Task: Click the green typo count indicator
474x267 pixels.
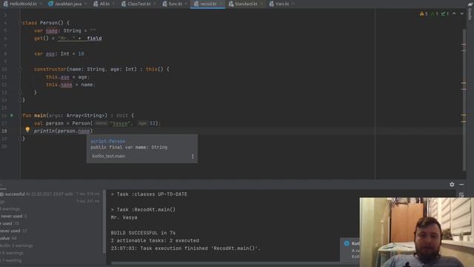Action: coord(444,13)
